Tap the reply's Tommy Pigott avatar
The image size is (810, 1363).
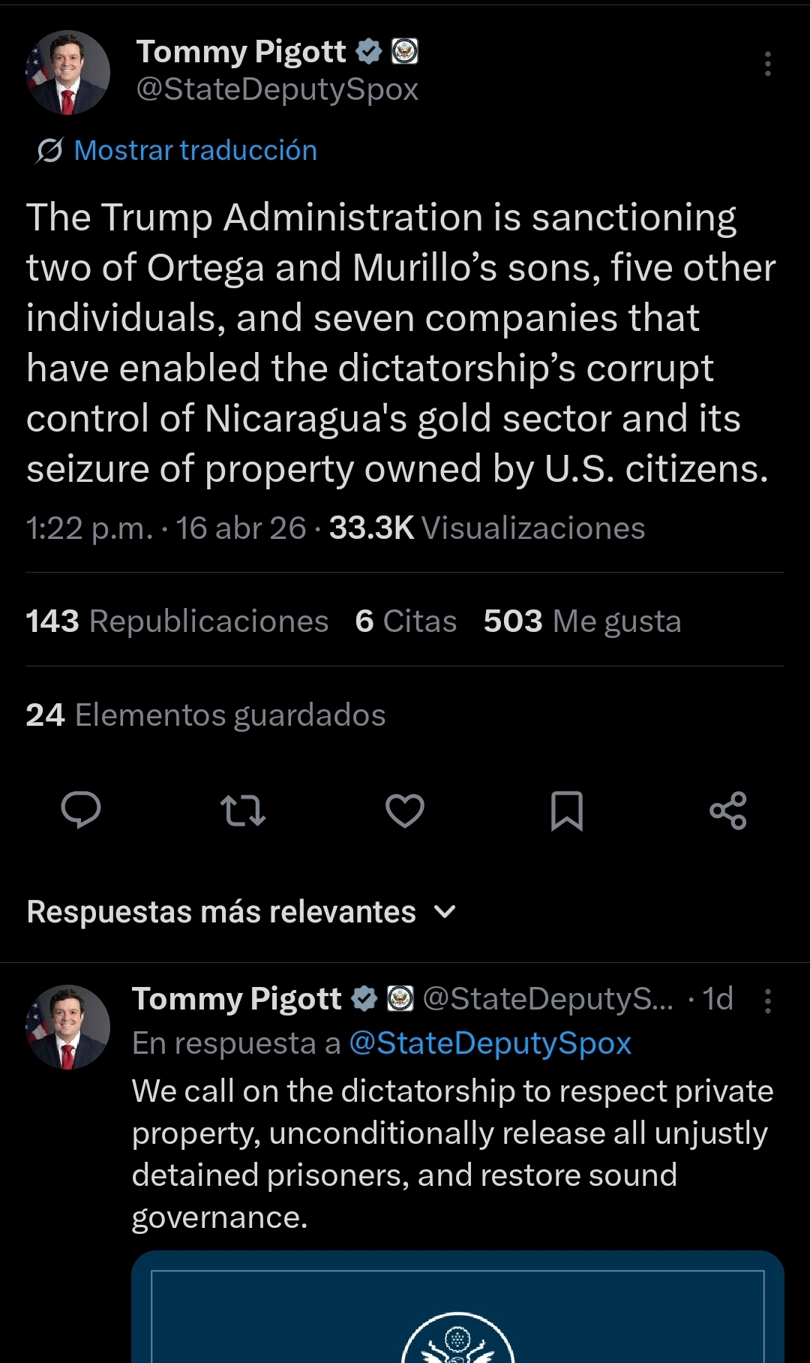(68, 1027)
